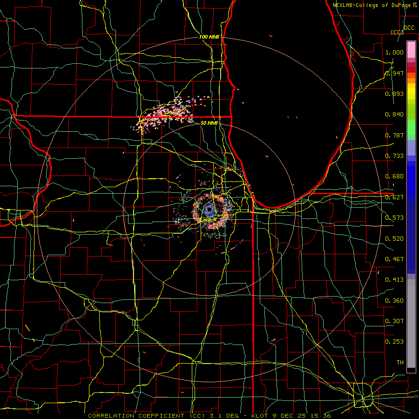Click the DCC label above the color bar
419x419 pixels.
click(x=409, y=28)
